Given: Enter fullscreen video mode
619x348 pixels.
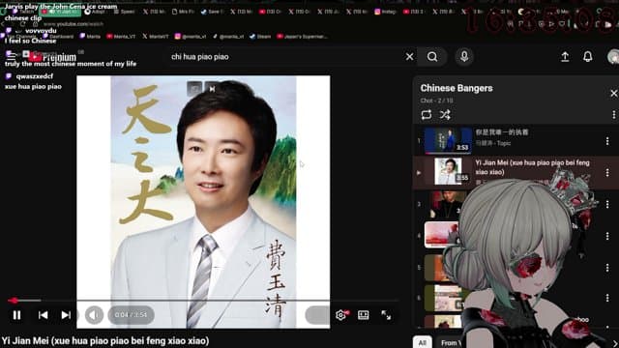Looking at the screenshot, I should coord(386,315).
